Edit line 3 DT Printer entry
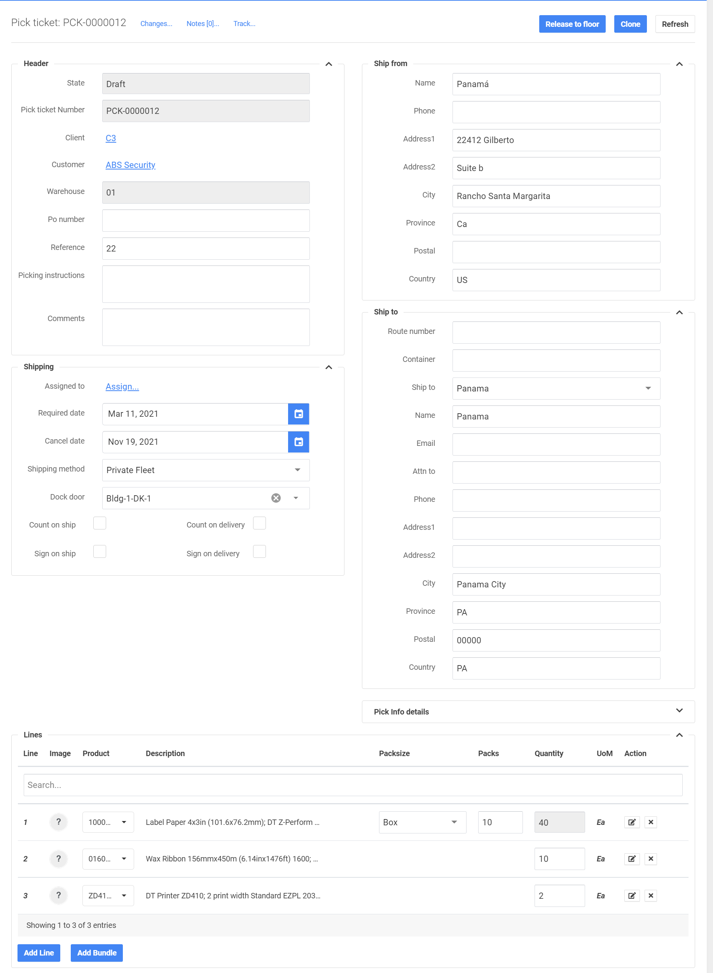The width and height of the screenshot is (713, 973). [x=631, y=895]
